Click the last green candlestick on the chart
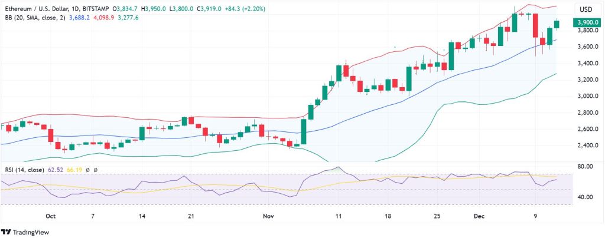The height and width of the screenshot is (238, 605). (x=557, y=24)
